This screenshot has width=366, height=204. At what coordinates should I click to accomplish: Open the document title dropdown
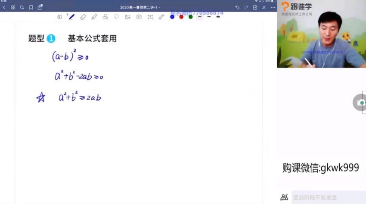coord(140,7)
